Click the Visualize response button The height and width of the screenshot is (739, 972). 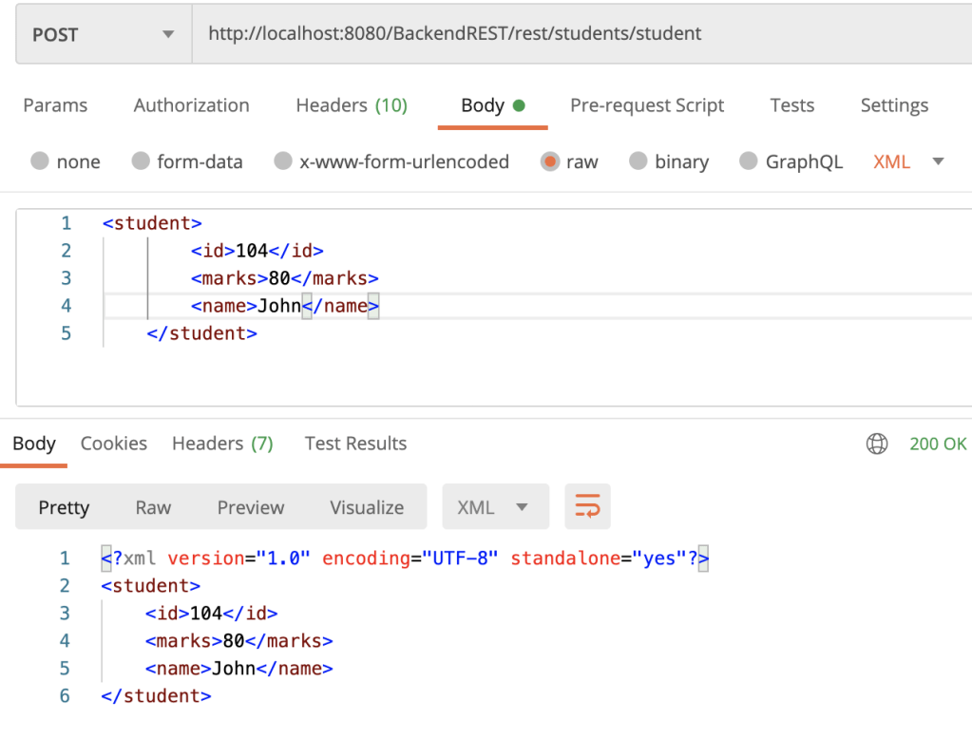[x=367, y=507]
